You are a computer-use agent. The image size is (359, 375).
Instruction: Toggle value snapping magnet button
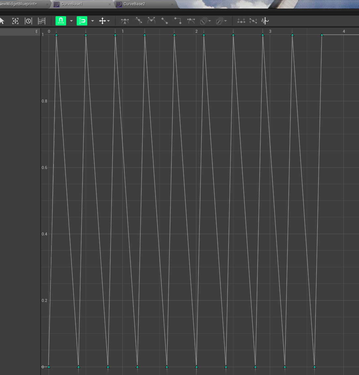pos(82,21)
